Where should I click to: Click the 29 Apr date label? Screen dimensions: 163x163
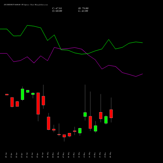(x=37, y=155)
